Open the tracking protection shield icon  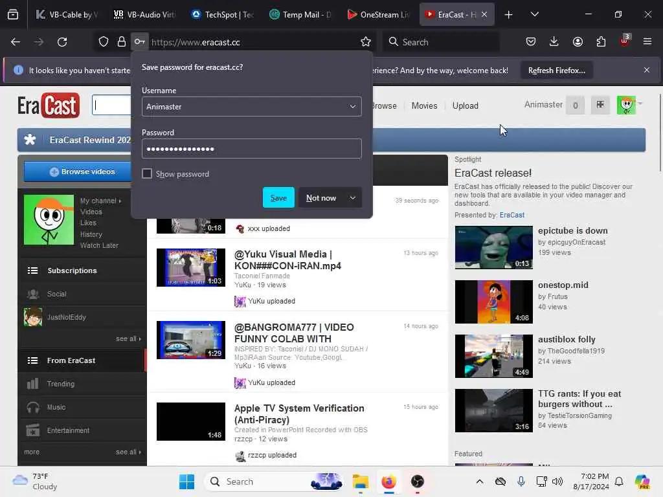(104, 42)
